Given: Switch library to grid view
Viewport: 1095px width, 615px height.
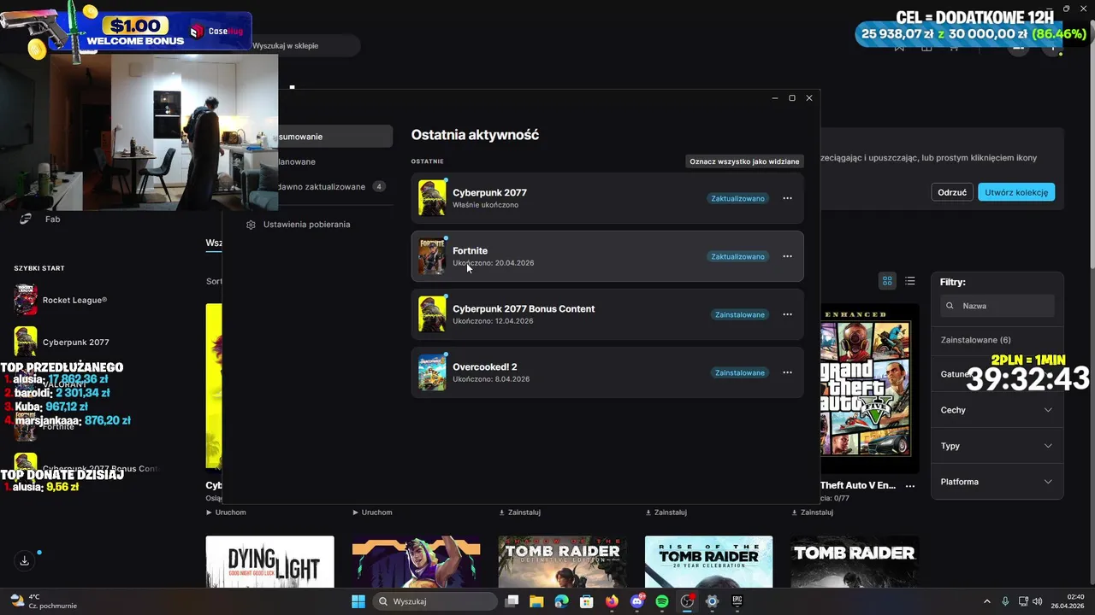Looking at the screenshot, I should pyautogui.click(x=887, y=281).
